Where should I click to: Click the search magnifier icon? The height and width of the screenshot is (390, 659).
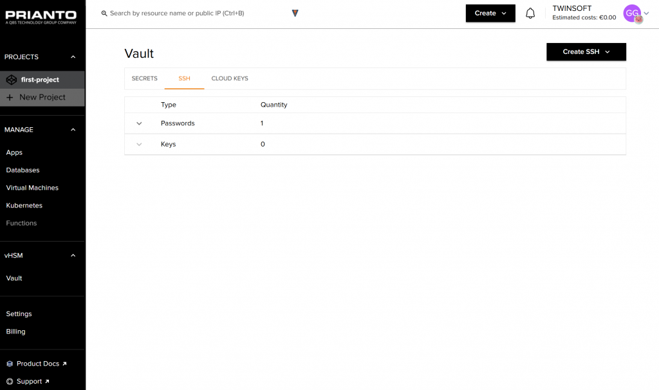104,13
